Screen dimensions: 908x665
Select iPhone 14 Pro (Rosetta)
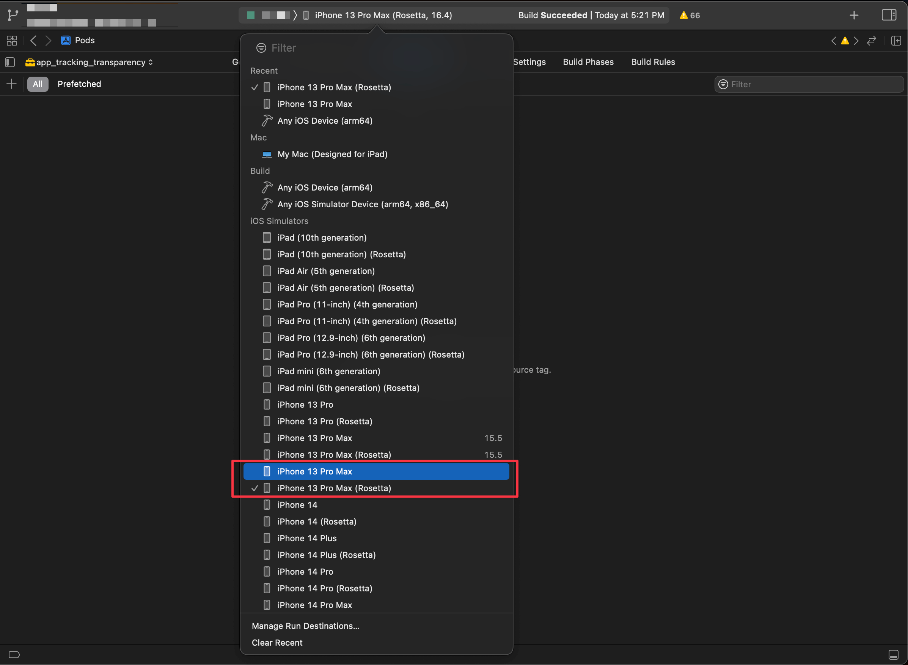pyautogui.click(x=376, y=588)
